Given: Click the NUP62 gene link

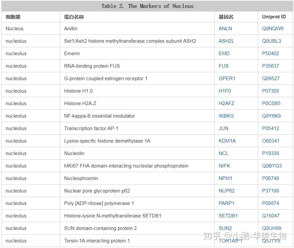Looking at the screenshot, I should tap(227, 191).
